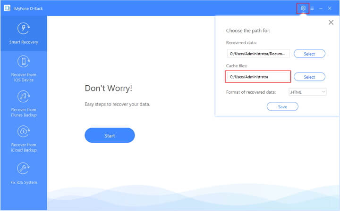Open the settings gear icon
This screenshot has width=340, height=211.
pos(303,8)
